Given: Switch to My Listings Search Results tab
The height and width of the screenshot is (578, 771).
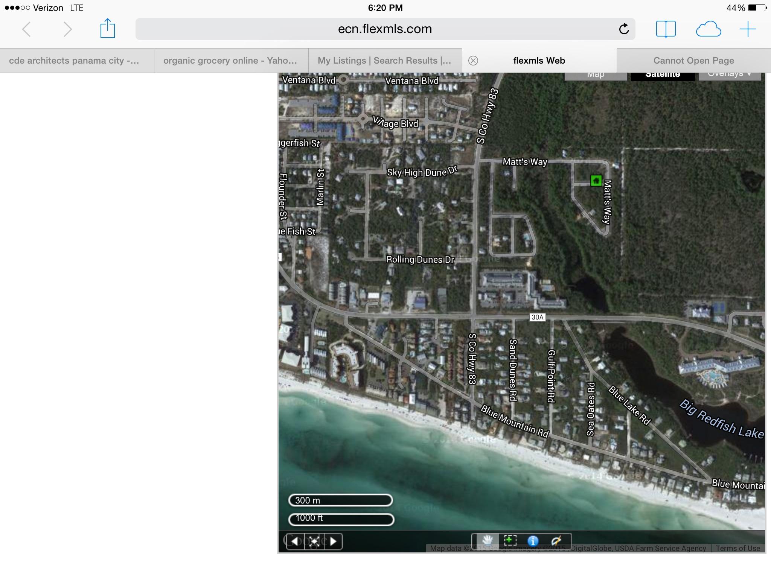Looking at the screenshot, I should point(385,61).
